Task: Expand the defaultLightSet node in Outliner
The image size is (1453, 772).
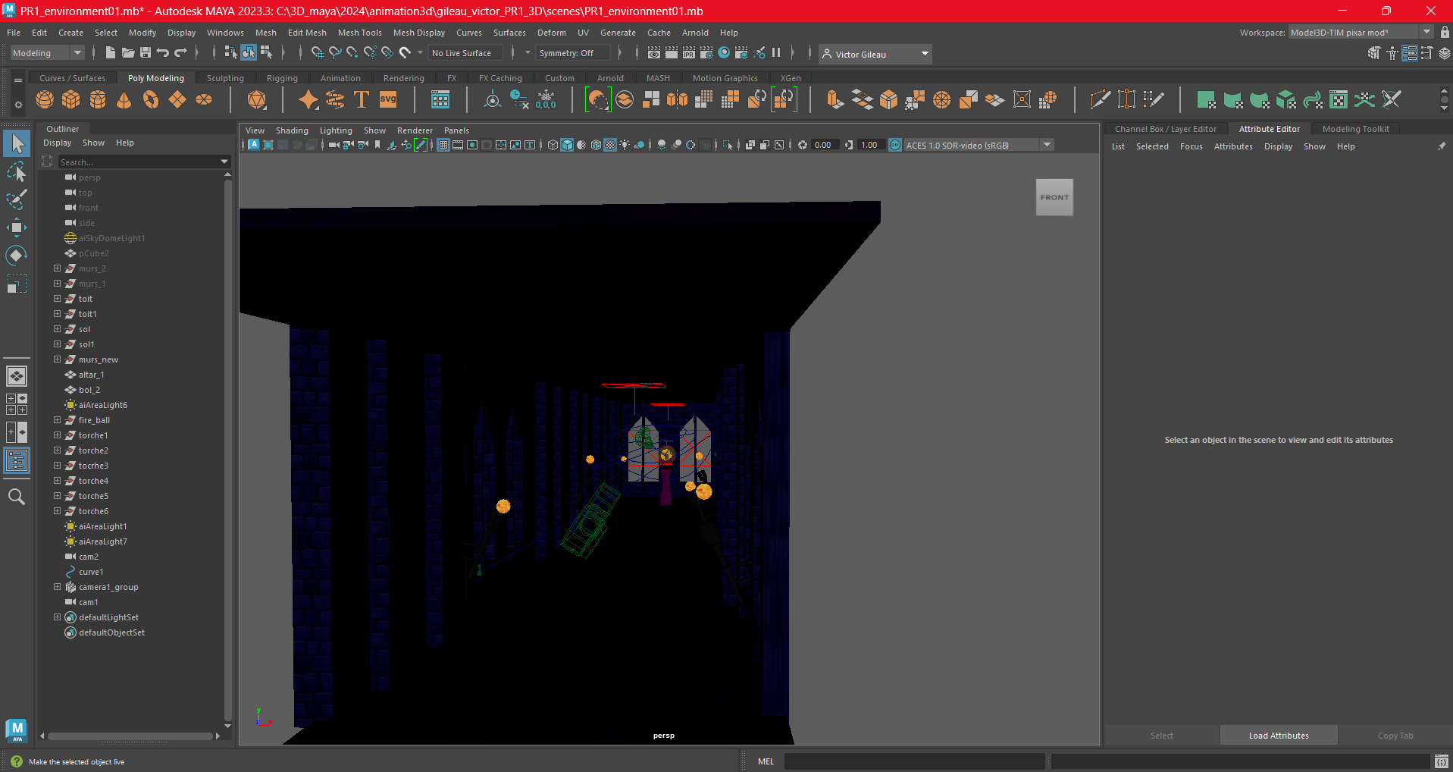Action: (x=57, y=617)
